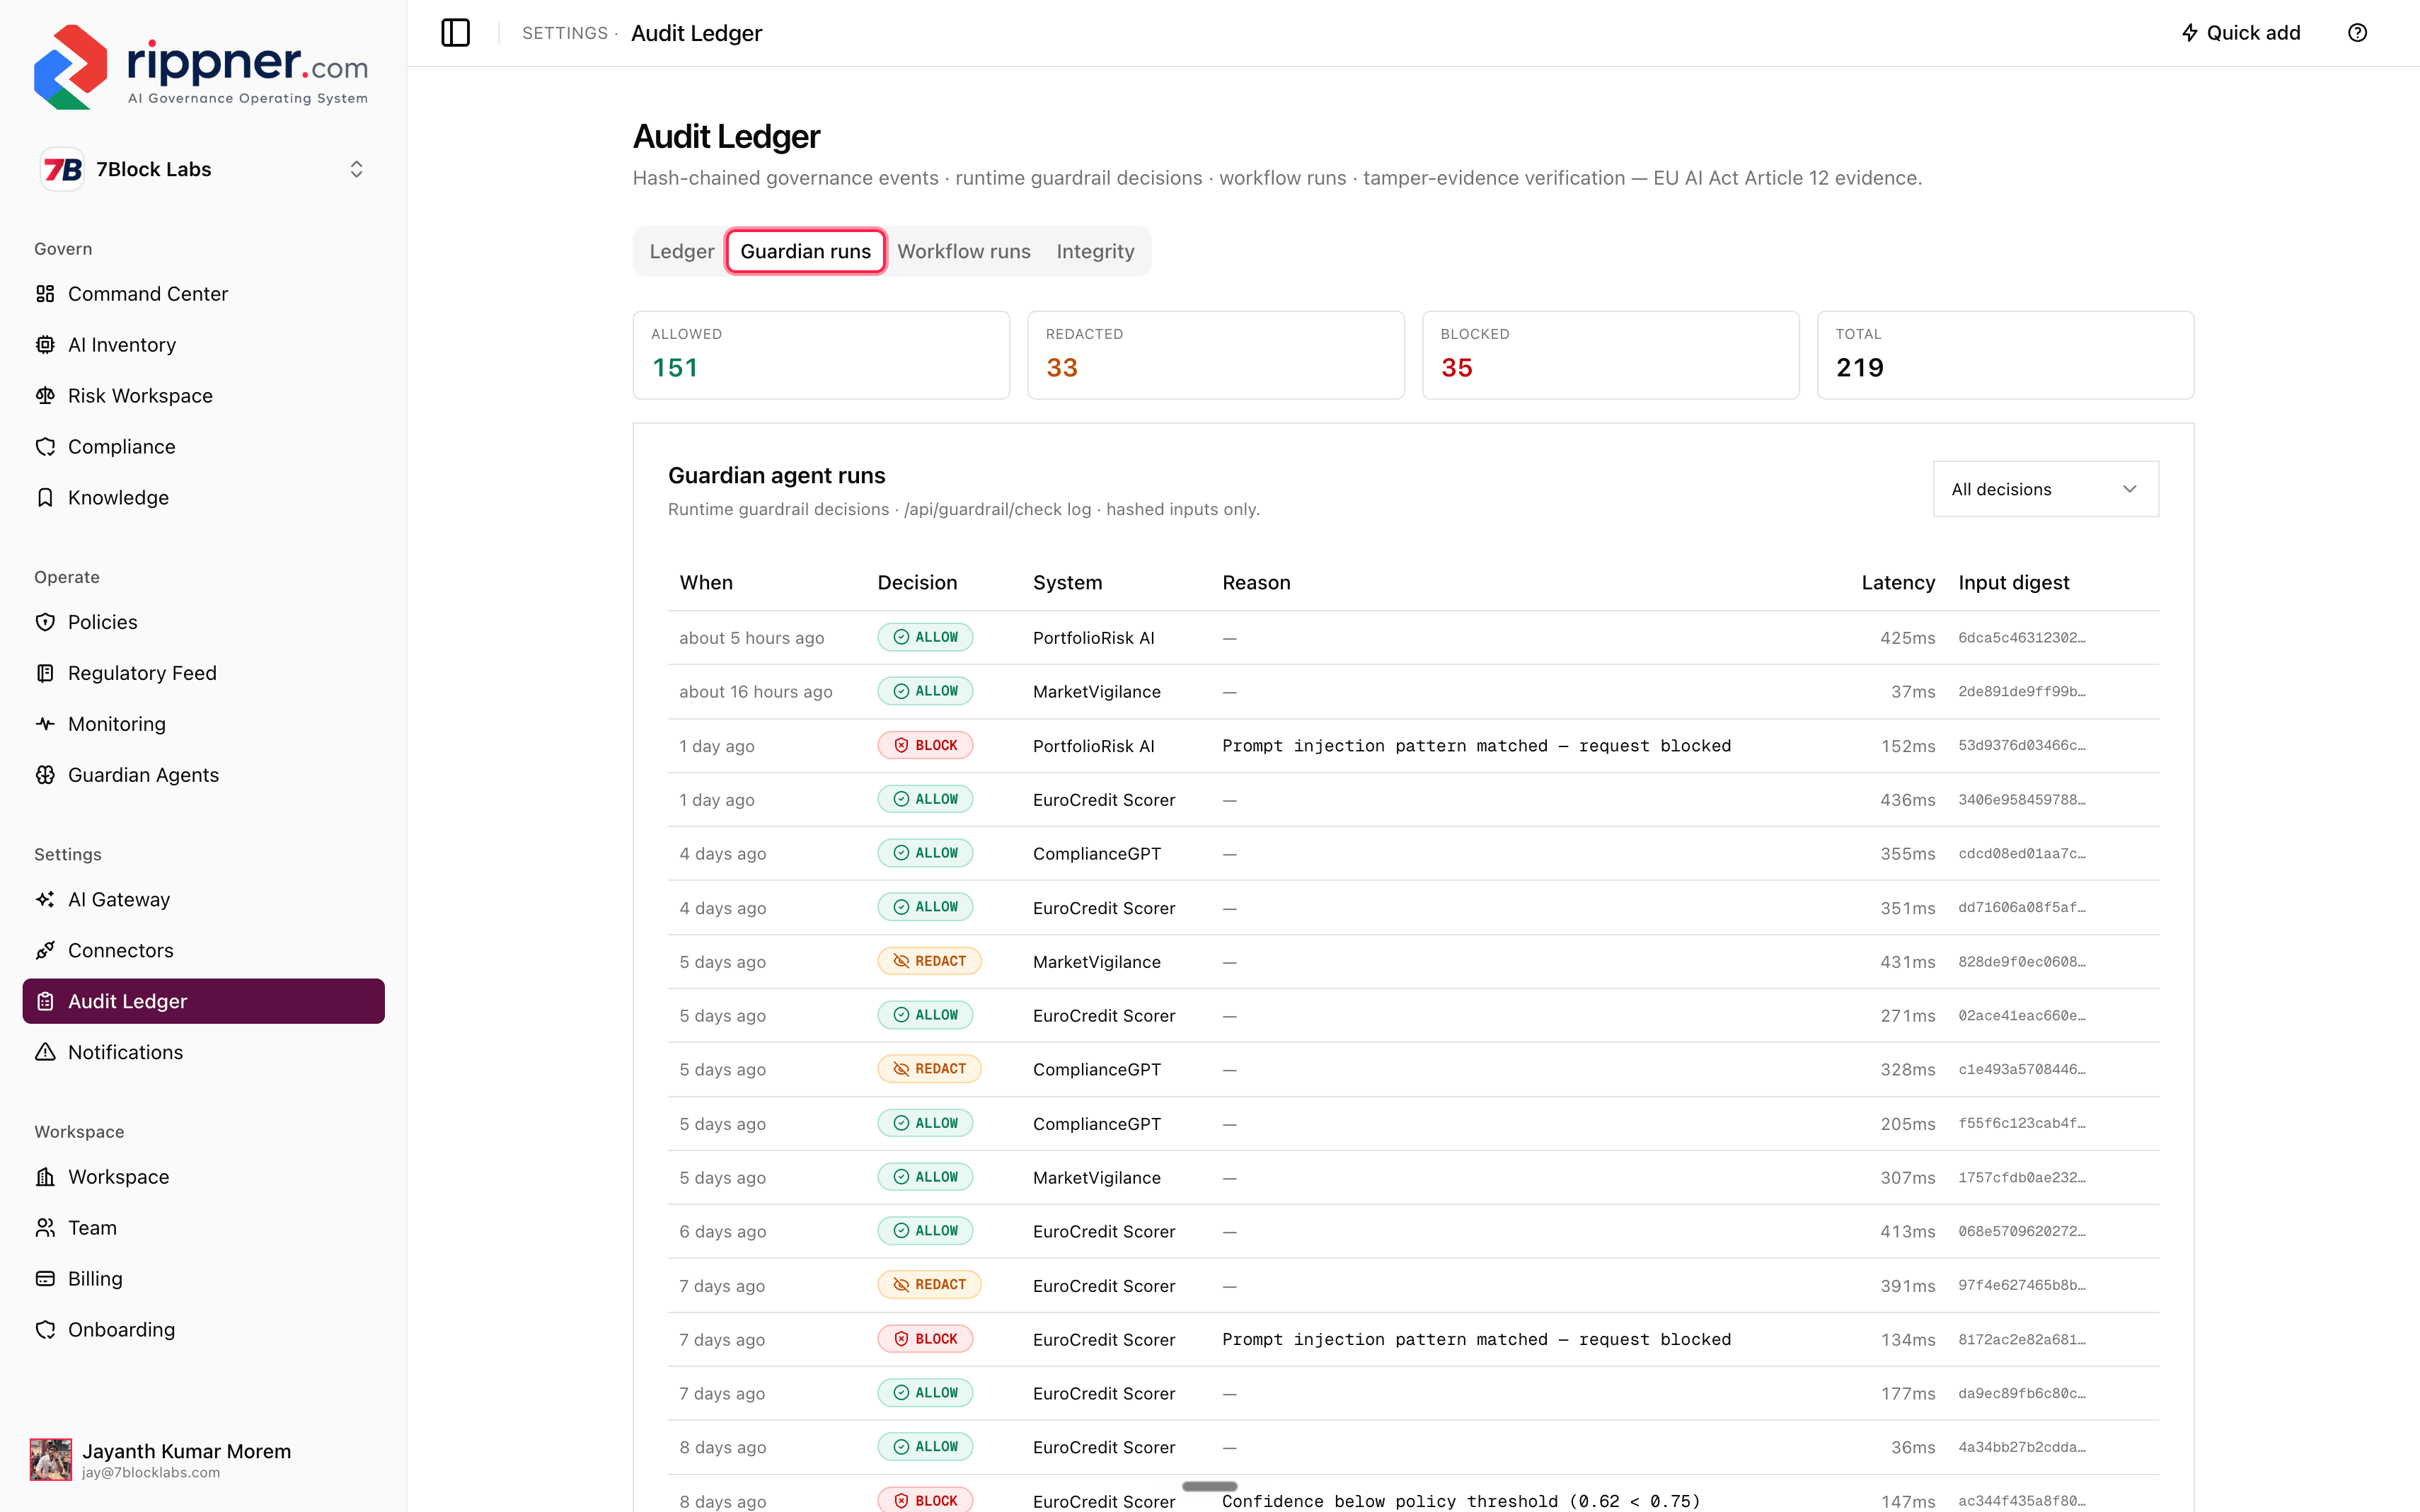Click the Allowed 151 stat card
The image size is (2420, 1512).
coord(821,355)
